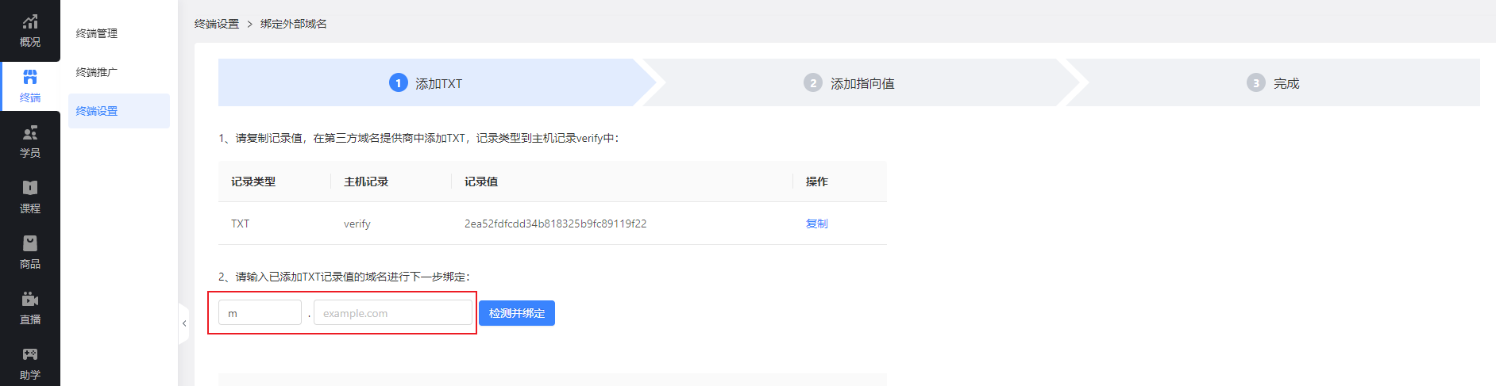
Task: Focus the example.com domain input field
Action: click(393, 312)
